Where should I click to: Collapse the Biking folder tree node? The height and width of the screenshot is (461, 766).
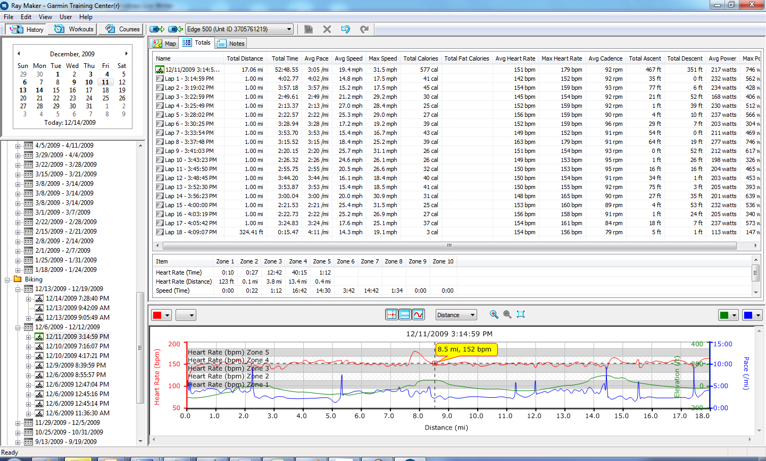[8, 279]
